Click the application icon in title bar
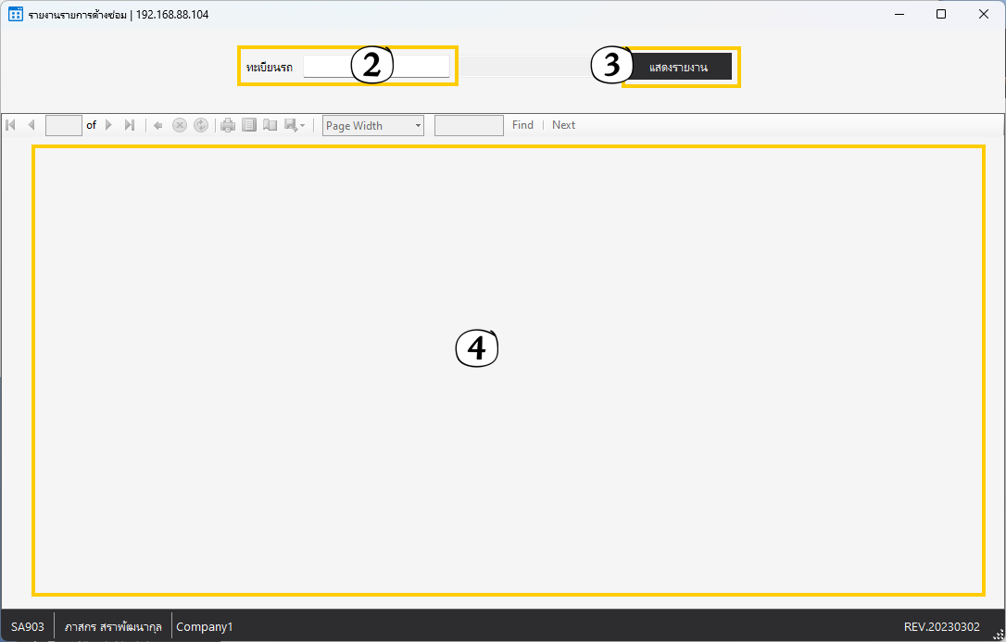 coord(16,14)
